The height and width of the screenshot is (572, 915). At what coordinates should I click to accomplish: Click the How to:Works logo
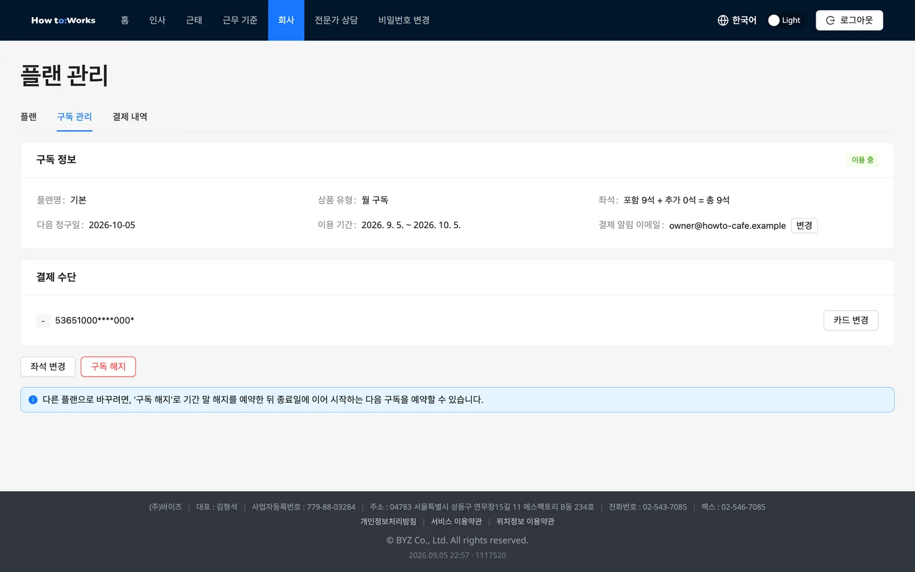pyautogui.click(x=63, y=20)
